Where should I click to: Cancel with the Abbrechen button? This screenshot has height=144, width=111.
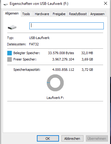[x=72, y=139]
